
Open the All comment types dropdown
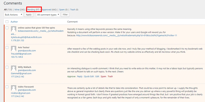(x=48, y=15)
